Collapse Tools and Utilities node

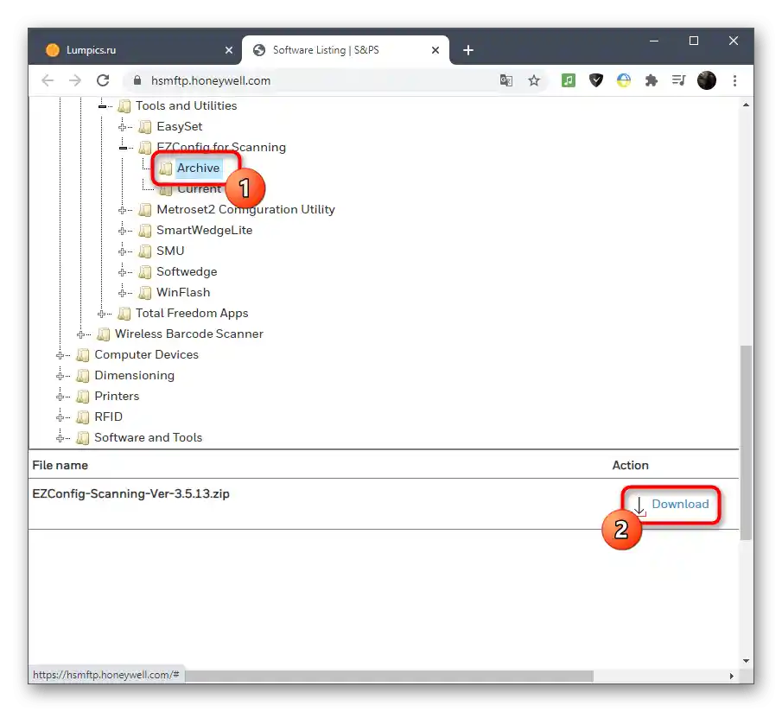pyautogui.click(x=102, y=106)
